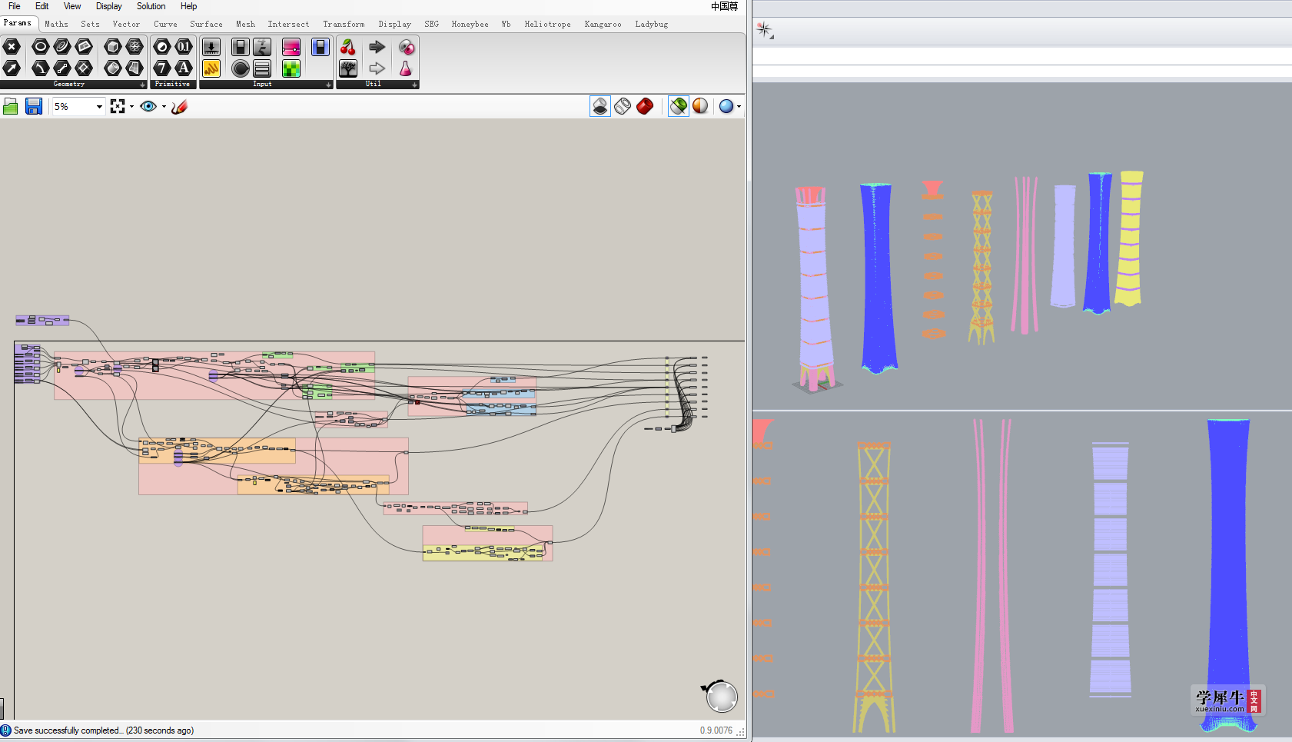The image size is (1292, 742).
Task: Open arrow beside zoom extents icon
Action: pyautogui.click(x=131, y=107)
